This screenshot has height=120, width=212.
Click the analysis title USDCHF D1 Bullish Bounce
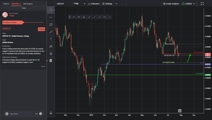pos(16,36)
